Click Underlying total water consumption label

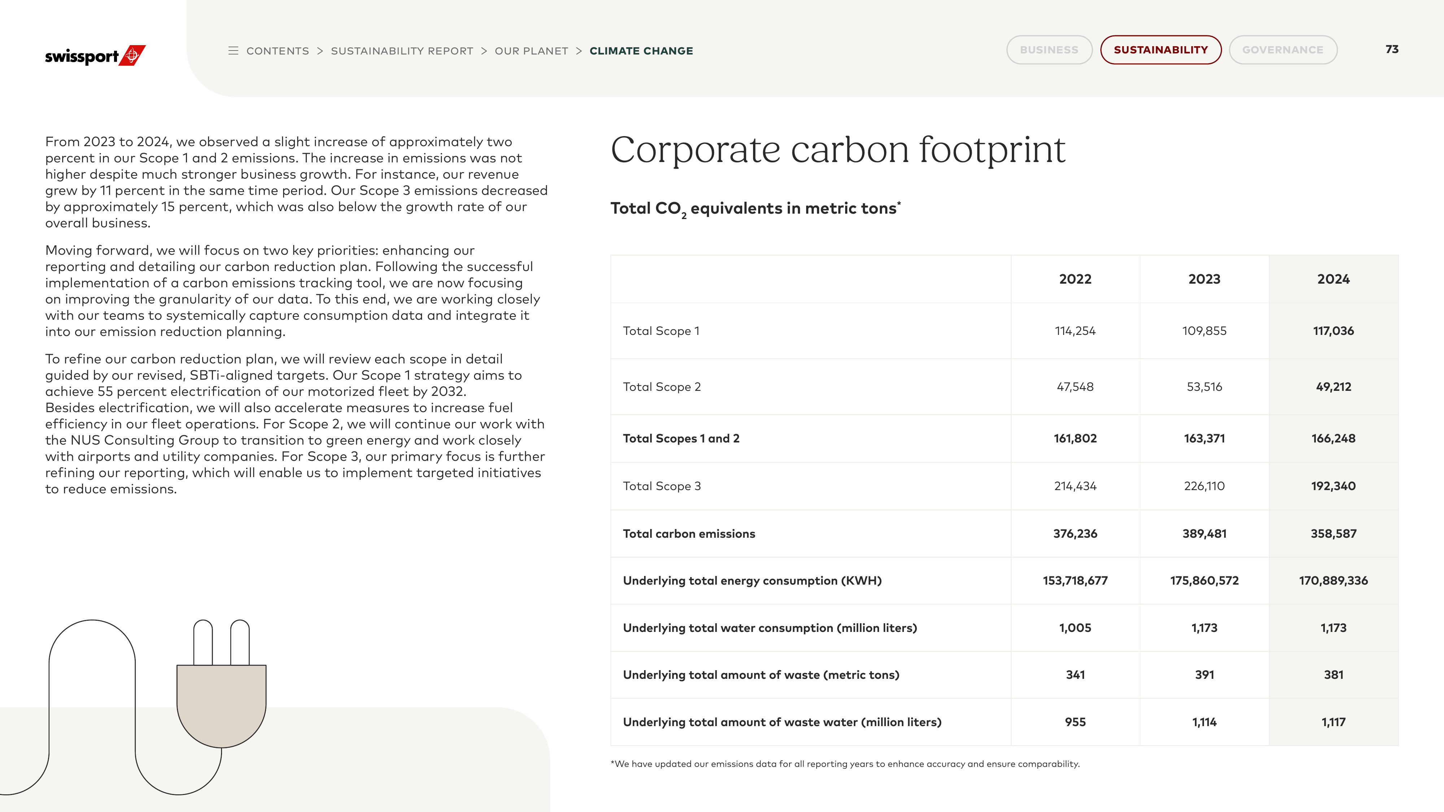pos(770,628)
